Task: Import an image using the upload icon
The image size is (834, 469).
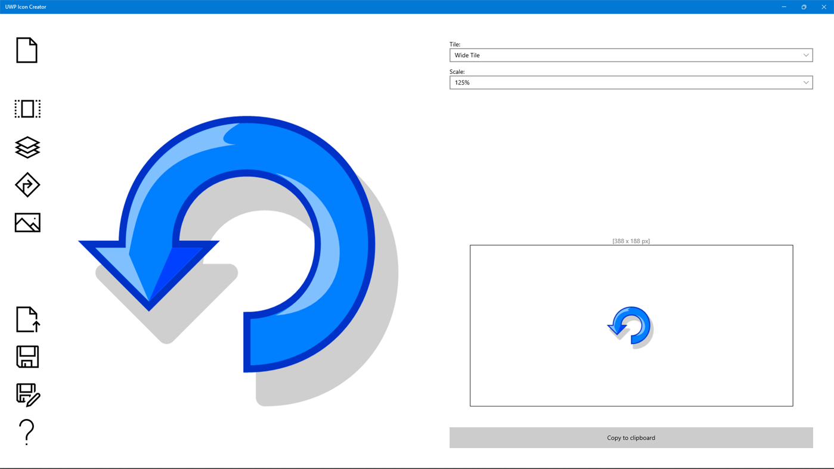Action: tap(27, 319)
